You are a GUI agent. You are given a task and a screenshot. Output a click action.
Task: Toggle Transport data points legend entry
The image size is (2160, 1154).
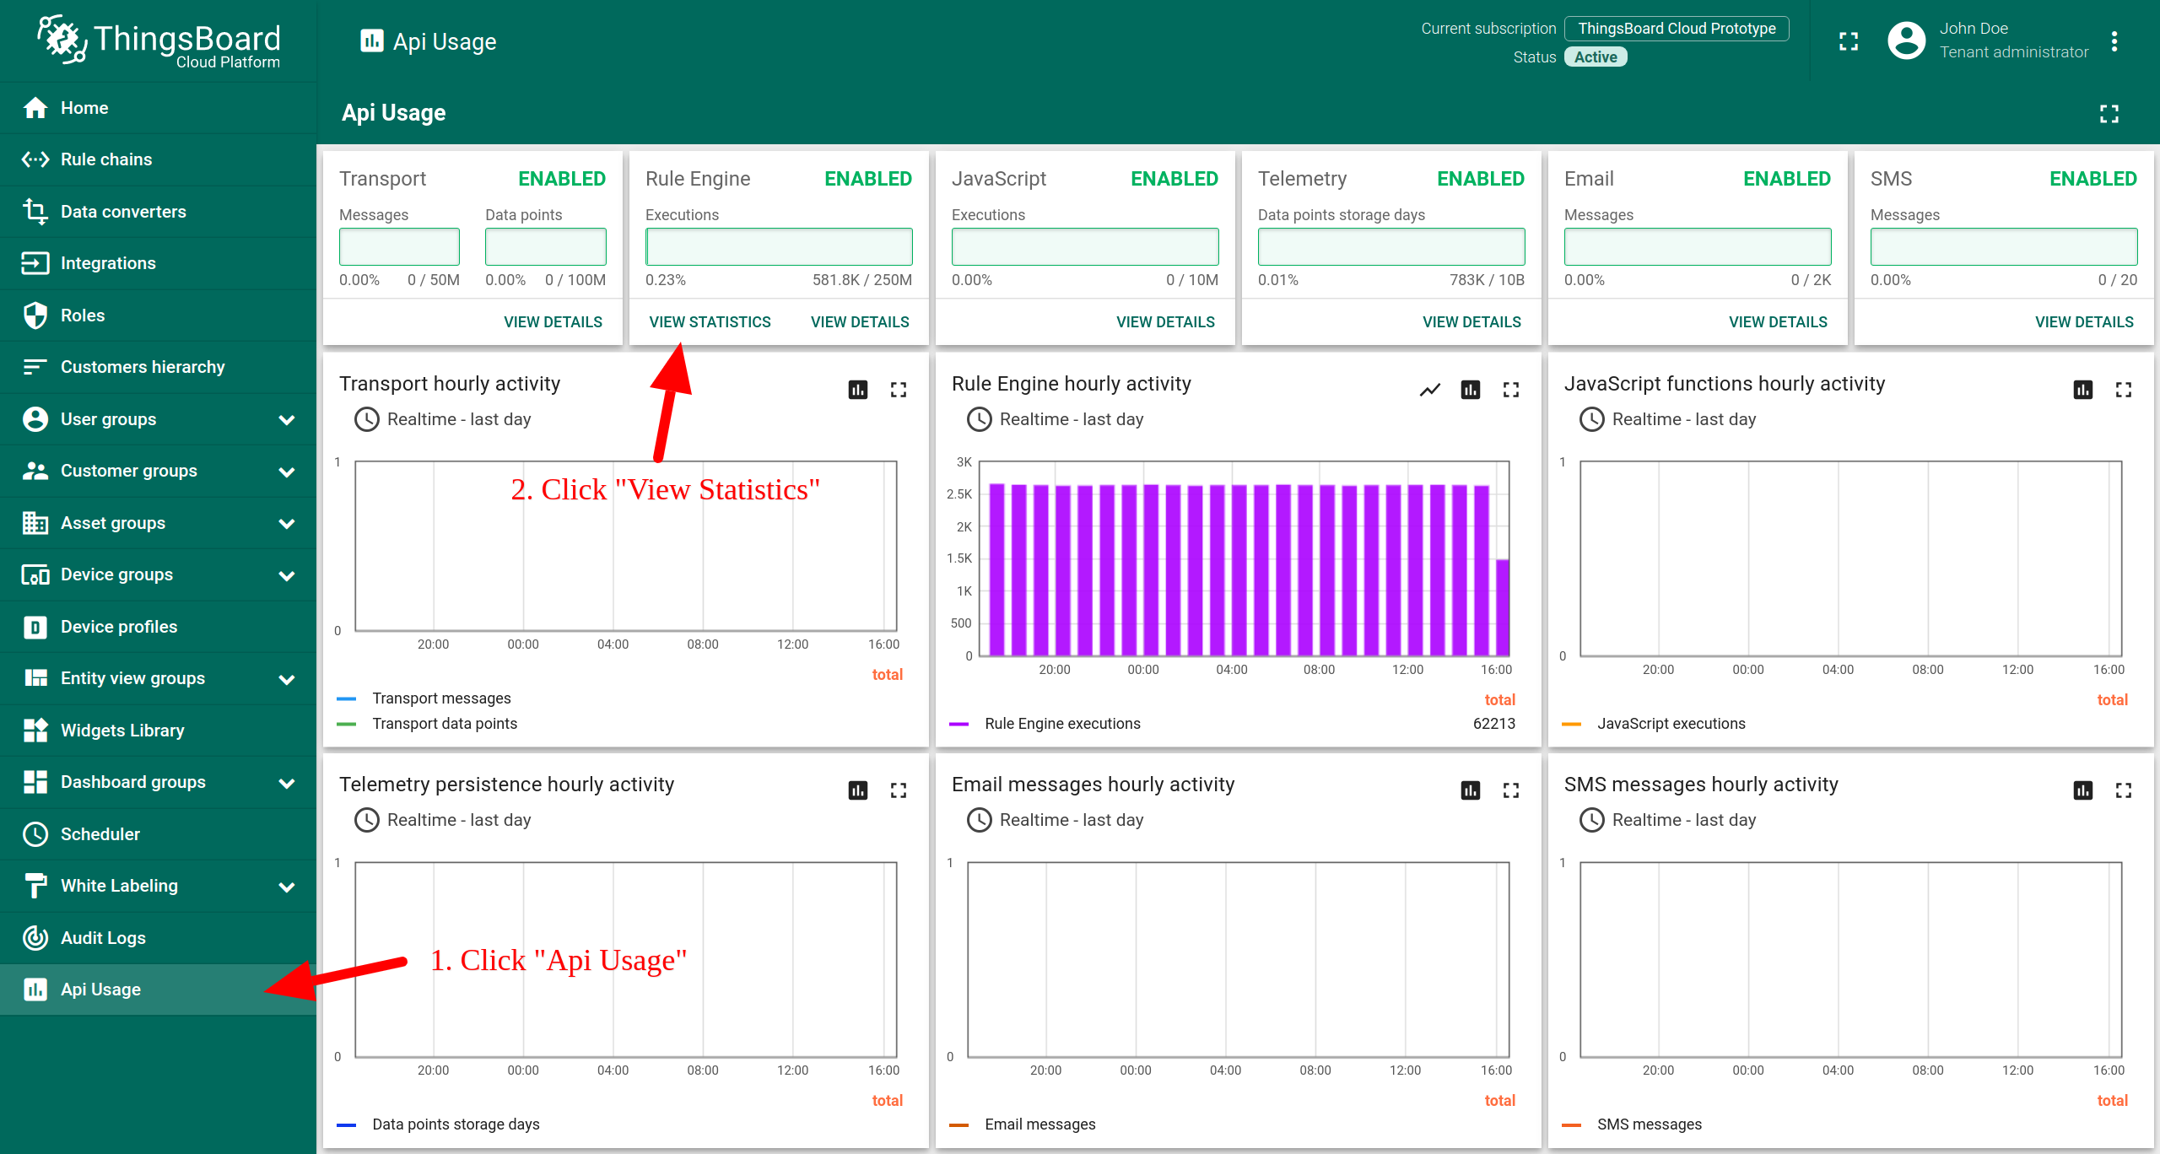click(x=445, y=724)
